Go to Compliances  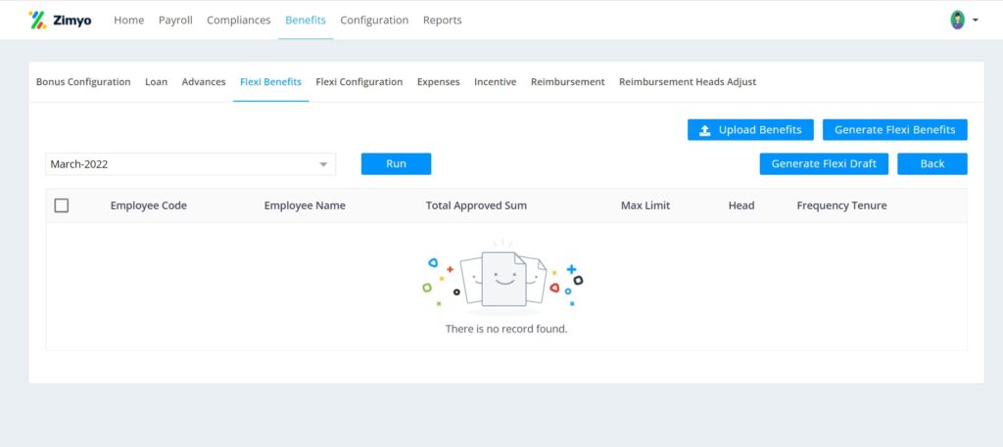(239, 20)
